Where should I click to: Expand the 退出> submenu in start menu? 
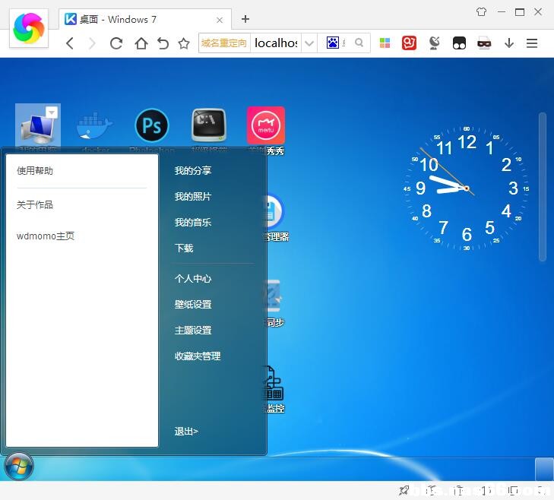pos(186,431)
